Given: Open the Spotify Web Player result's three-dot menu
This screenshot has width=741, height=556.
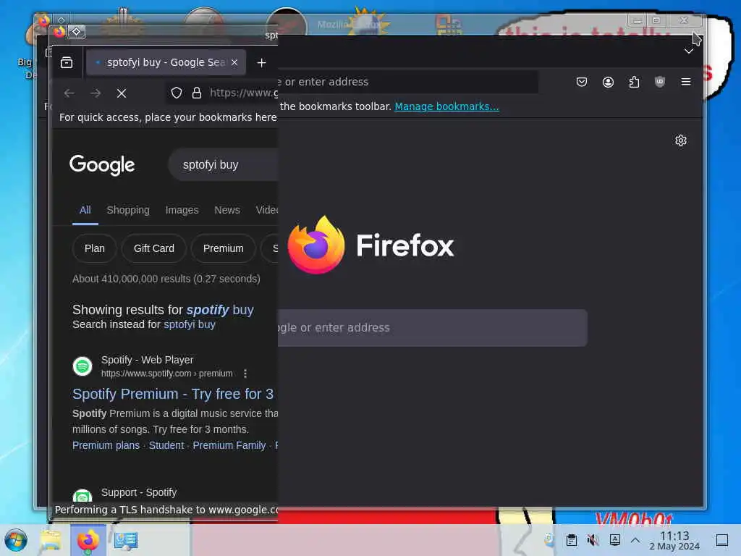Looking at the screenshot, I should (x=245, y=374).
